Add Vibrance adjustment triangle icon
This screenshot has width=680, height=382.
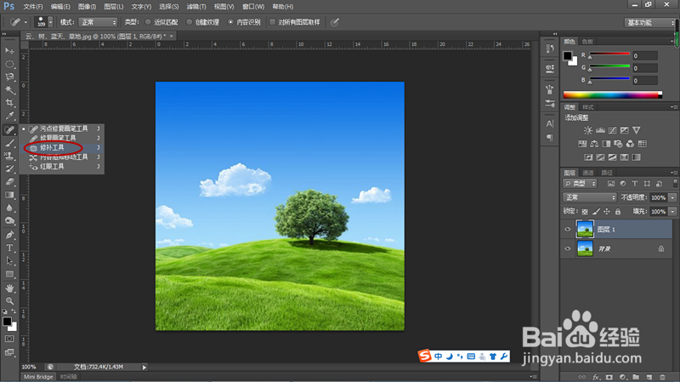(x=636, y=130)
